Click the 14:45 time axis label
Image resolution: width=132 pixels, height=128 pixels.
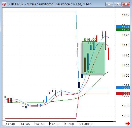point(25,124)
